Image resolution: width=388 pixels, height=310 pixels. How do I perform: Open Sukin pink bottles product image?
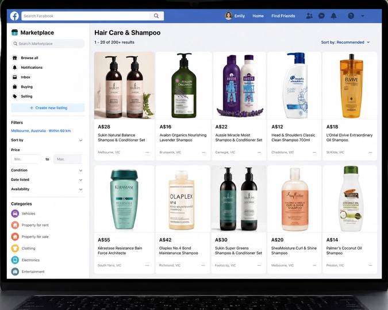124,86
